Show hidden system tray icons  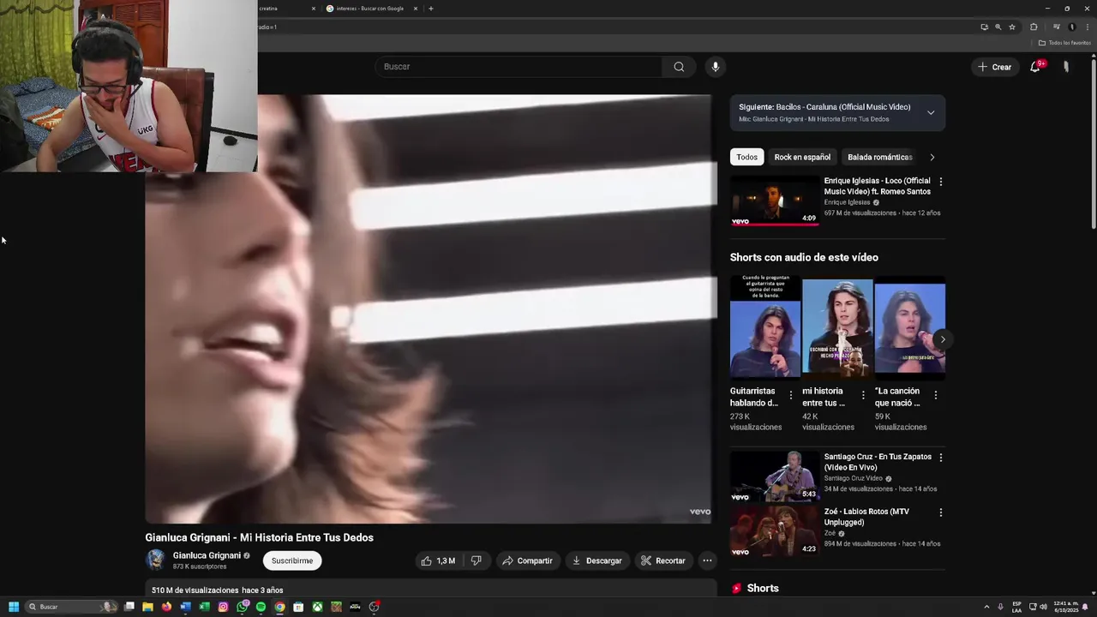(986, 607)
